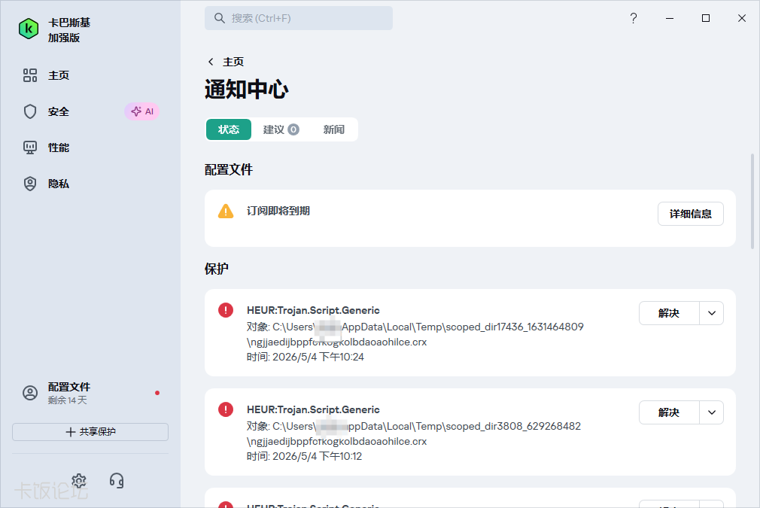Click 剩余 14 天 under 配置文件
The width and height of the screenshot is (760, 508).
click(x=68, y=400)
